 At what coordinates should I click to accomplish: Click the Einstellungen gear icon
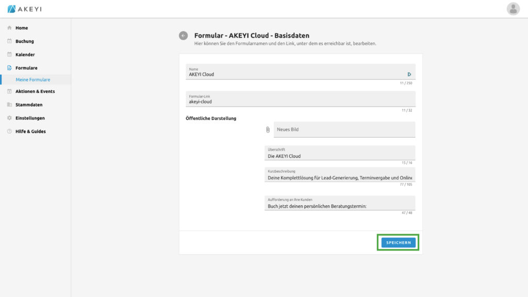[9, 118]
